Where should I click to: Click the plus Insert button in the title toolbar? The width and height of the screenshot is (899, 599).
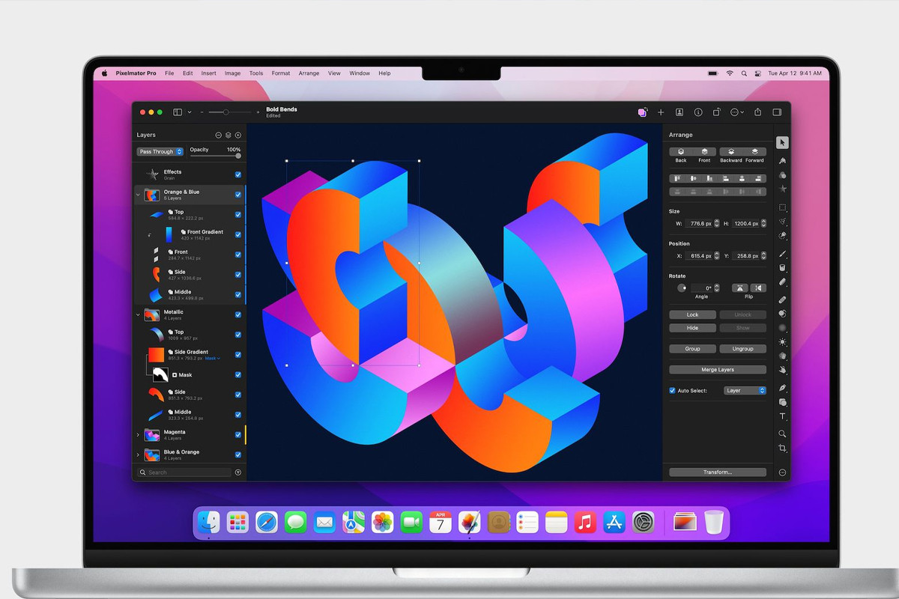(661, 112)
